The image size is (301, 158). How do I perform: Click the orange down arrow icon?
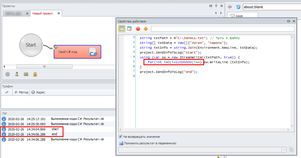tap(146, 28)
